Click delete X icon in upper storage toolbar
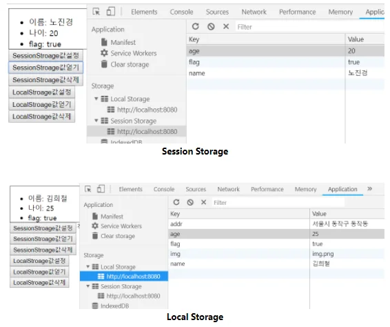 click(x=226, y=26)
